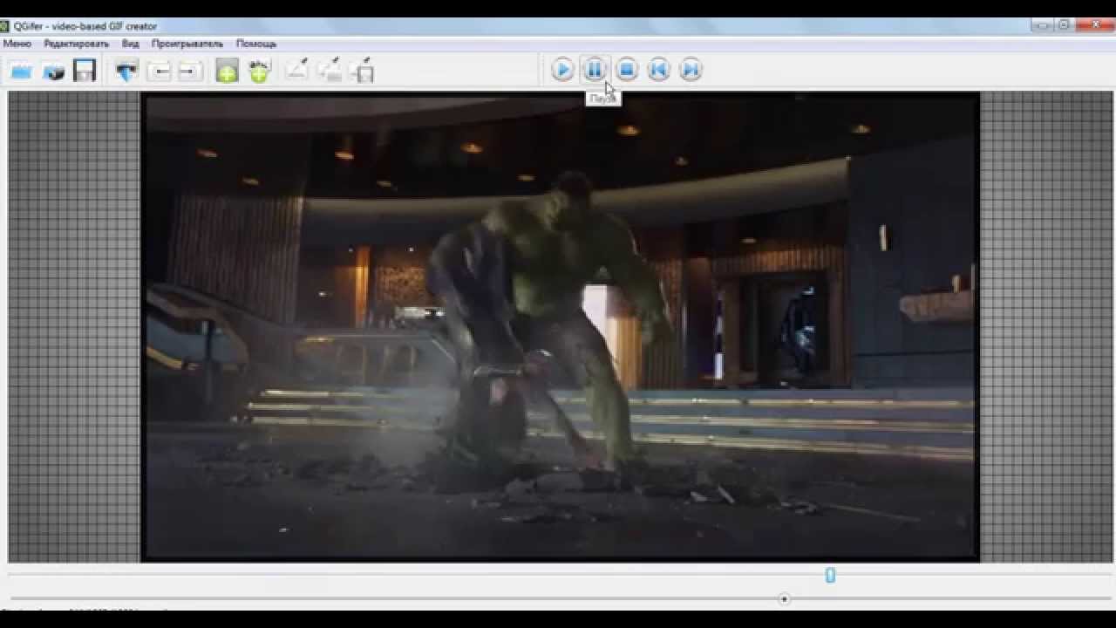
Task: Set start frame with left arrow icon
Action: 159,71
